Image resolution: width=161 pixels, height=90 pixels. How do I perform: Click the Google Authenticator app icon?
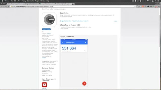(49, 19)
